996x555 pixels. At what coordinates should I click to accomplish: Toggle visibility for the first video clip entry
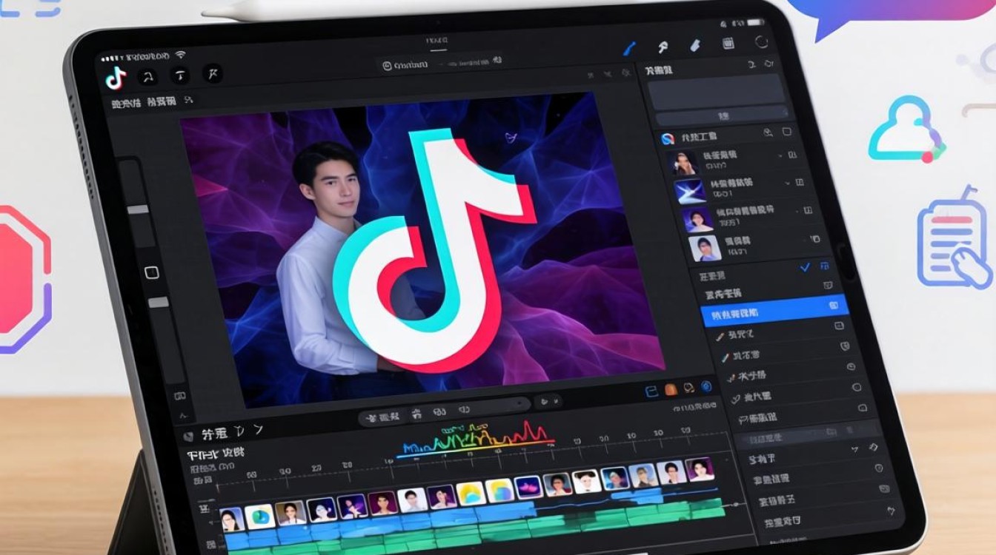(791, 156)
